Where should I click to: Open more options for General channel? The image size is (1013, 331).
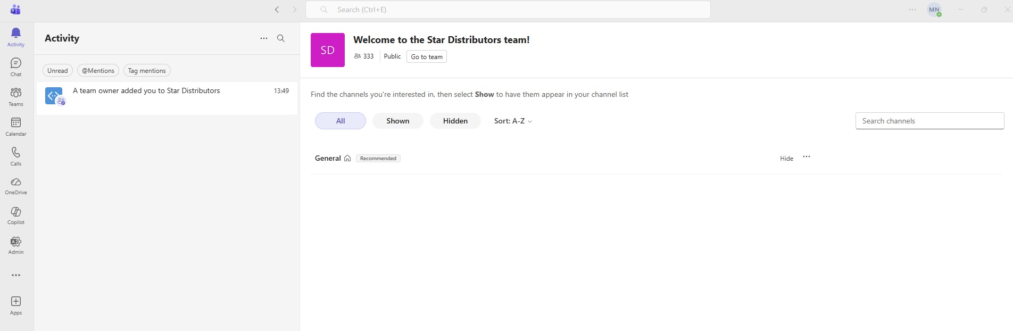pyautogui.click(x=807, y=157)
